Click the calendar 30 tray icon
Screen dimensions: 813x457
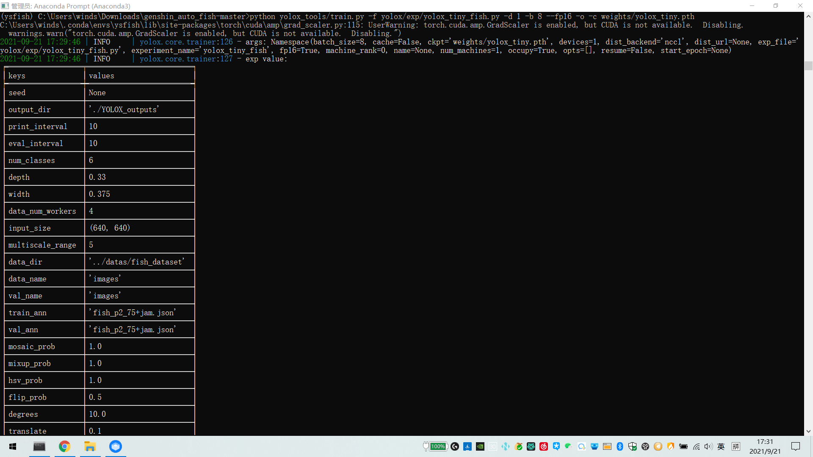[x=493, y=446]
